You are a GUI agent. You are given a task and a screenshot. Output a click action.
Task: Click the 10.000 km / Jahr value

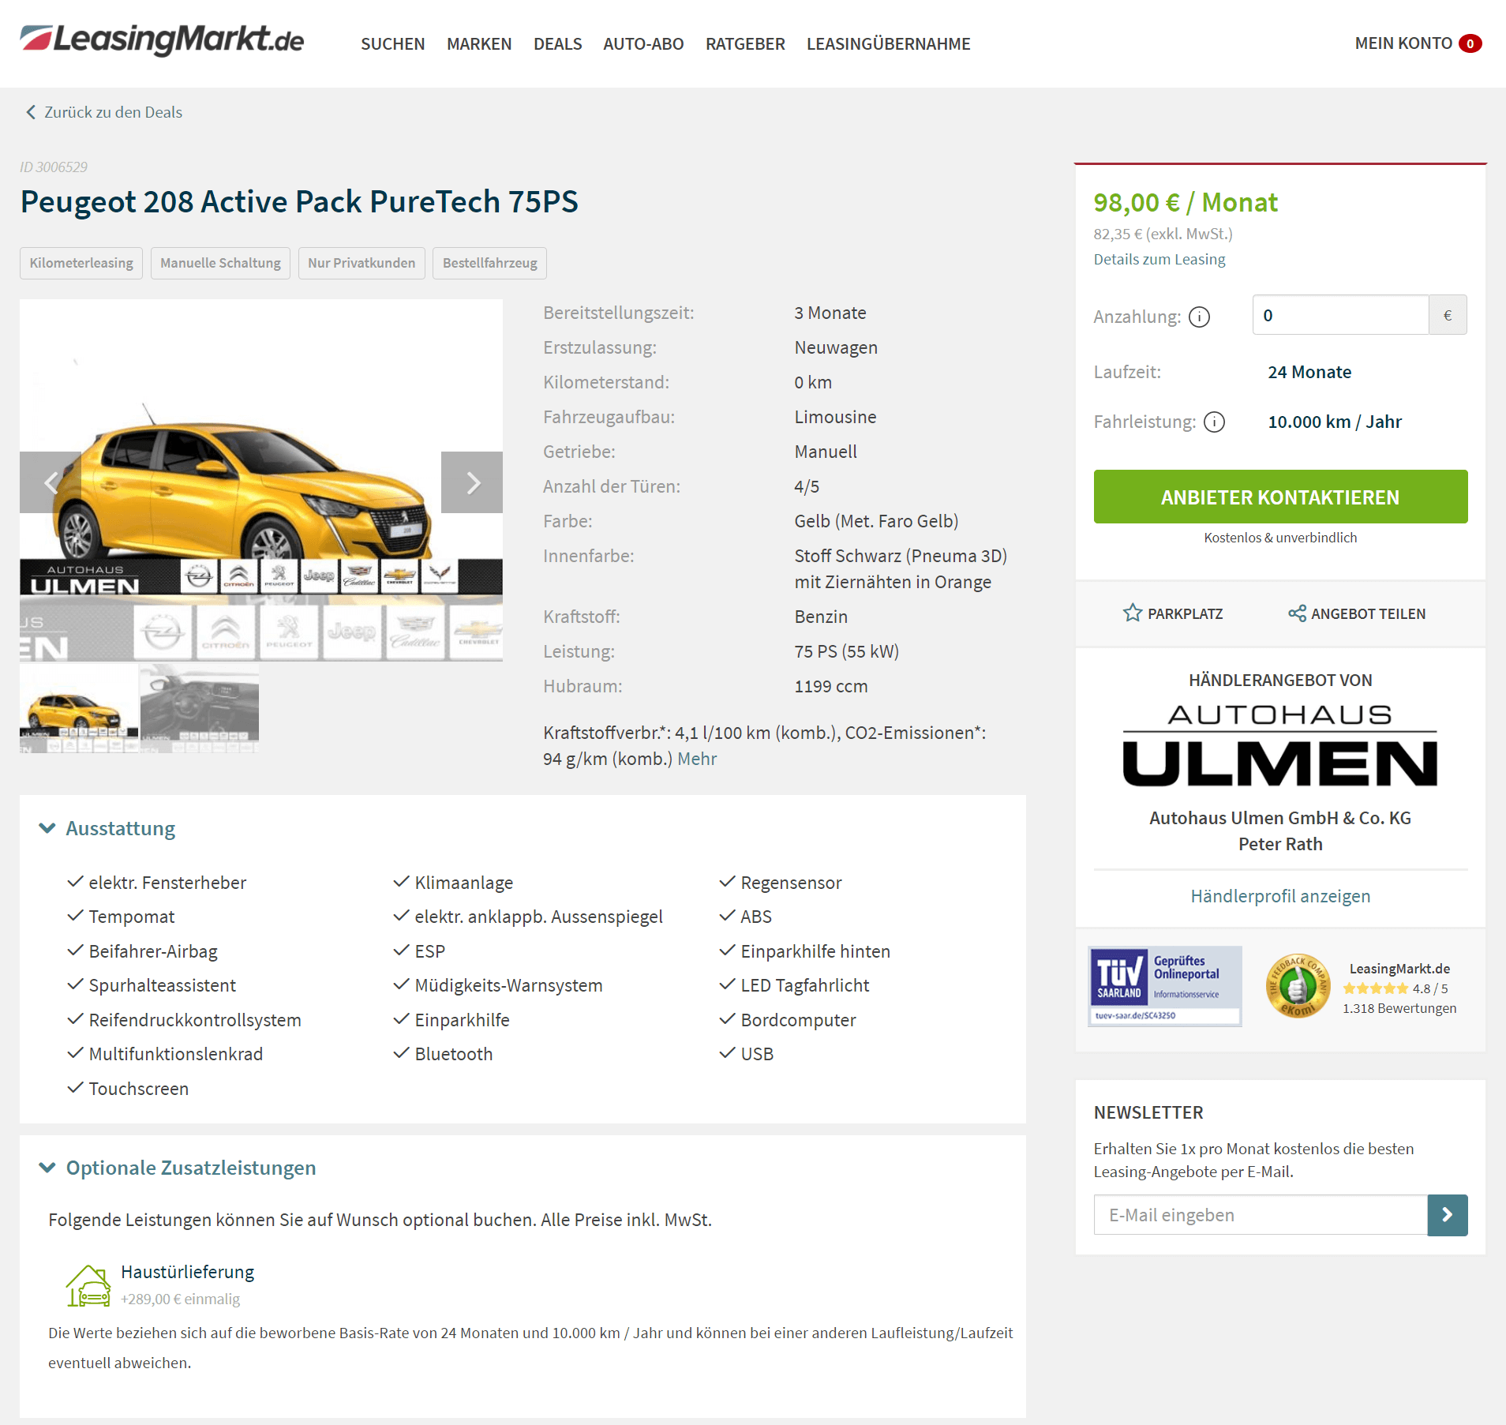tap(1335, 422)
